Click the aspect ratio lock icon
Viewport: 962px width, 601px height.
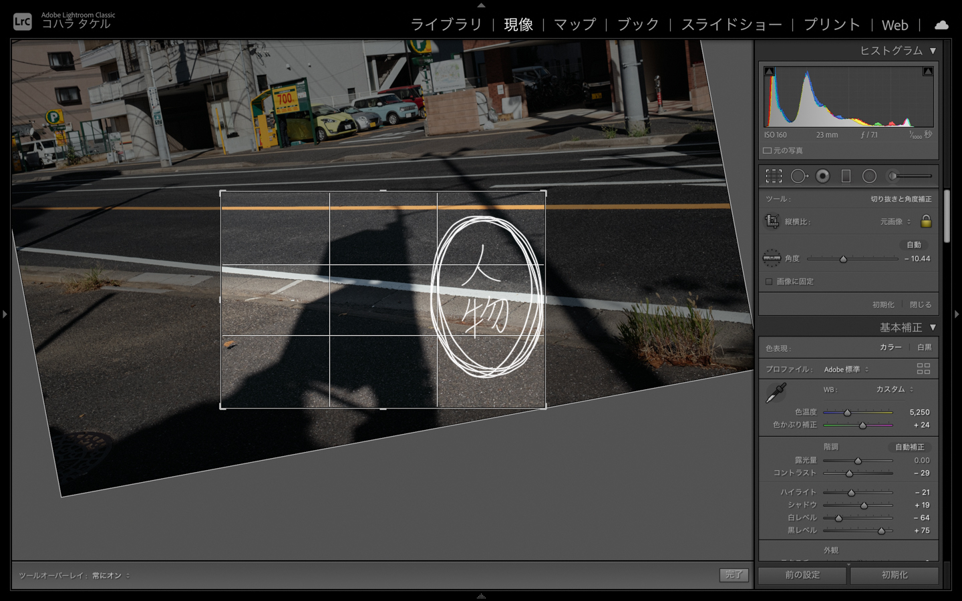926,221
